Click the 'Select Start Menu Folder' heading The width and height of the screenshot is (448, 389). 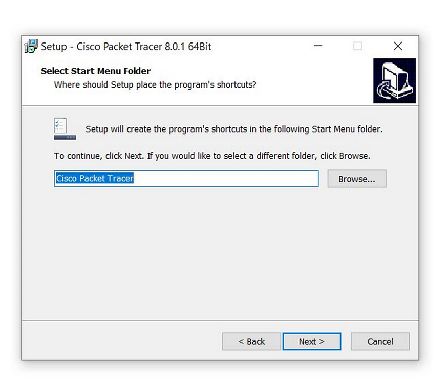[96, 71]
